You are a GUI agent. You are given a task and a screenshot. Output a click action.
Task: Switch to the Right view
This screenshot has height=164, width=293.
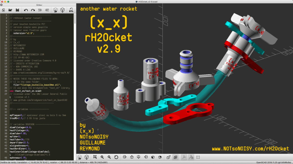125,157
